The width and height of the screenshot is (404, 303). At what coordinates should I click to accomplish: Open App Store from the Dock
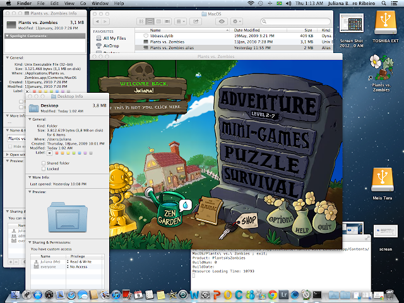[x=38, y=295]
